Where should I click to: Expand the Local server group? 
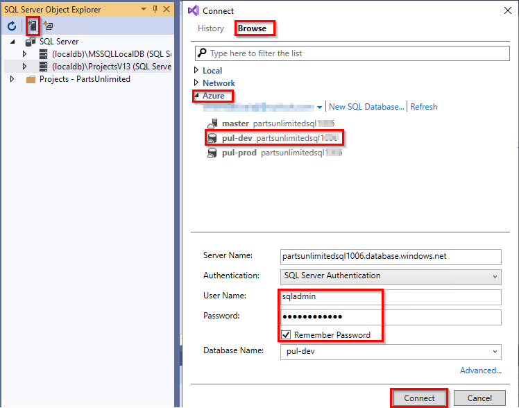pos(196,70)
